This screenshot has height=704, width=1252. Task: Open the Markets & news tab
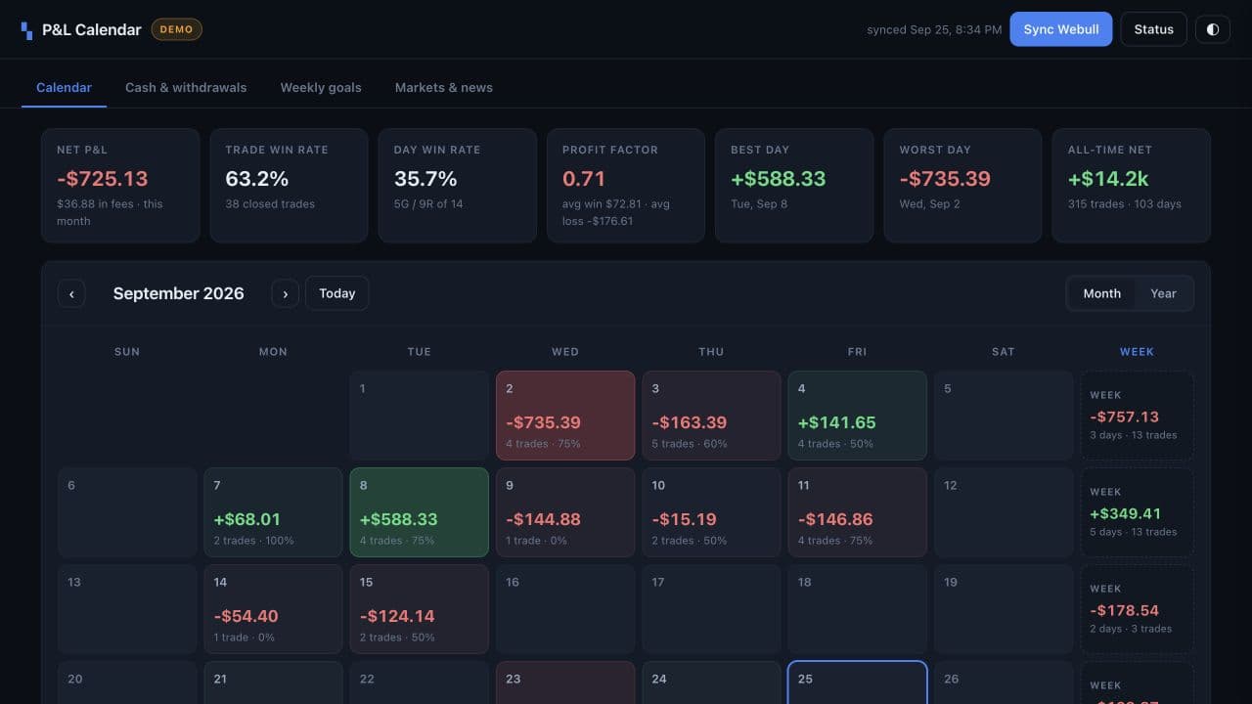pyautogui.click(x=444, y=87)
